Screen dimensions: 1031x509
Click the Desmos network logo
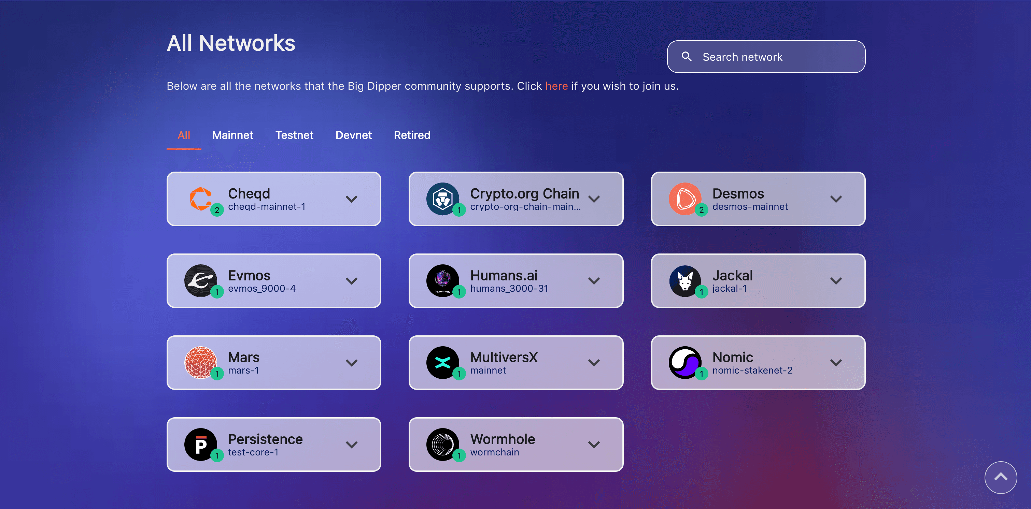pyautogui.click(x=685, y=199)
